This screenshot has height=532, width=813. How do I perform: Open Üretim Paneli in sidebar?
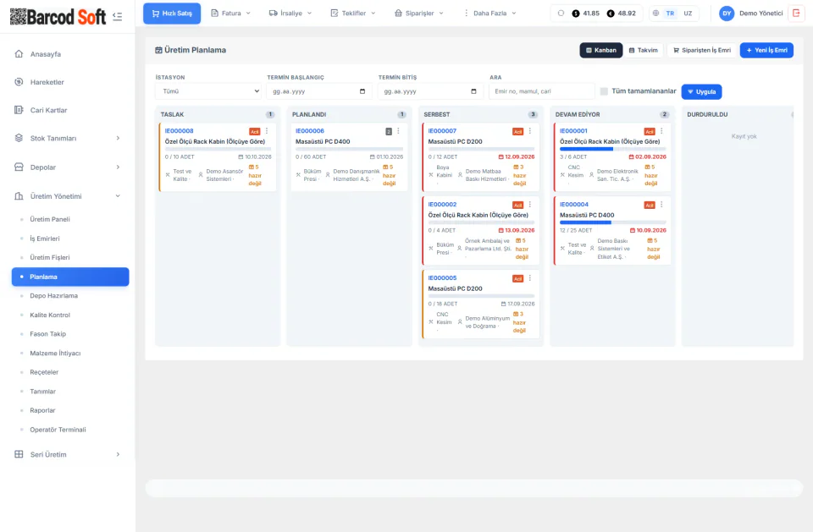pos(50,219)
